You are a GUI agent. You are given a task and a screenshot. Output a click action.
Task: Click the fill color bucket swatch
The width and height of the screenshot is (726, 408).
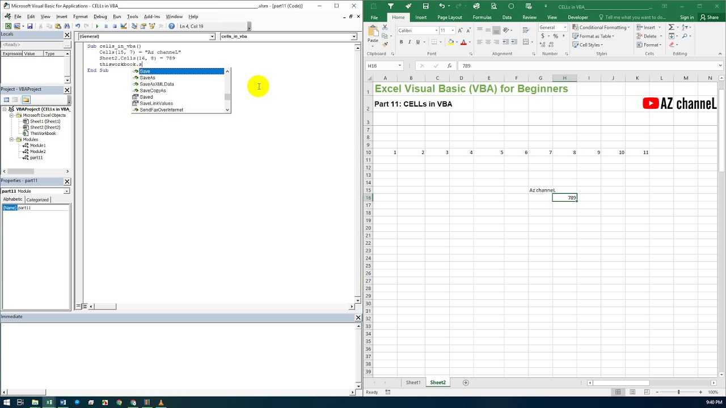(451, 42)
